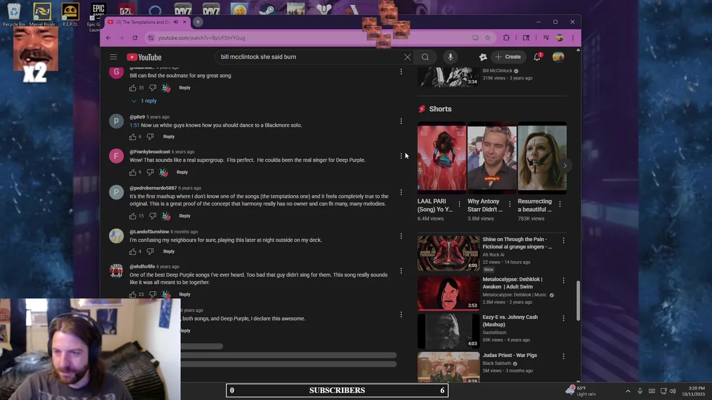Screen dimensions: 712x400
Task: Open a new browser tab
Action: pyautogui.click(x=197, y=22)
